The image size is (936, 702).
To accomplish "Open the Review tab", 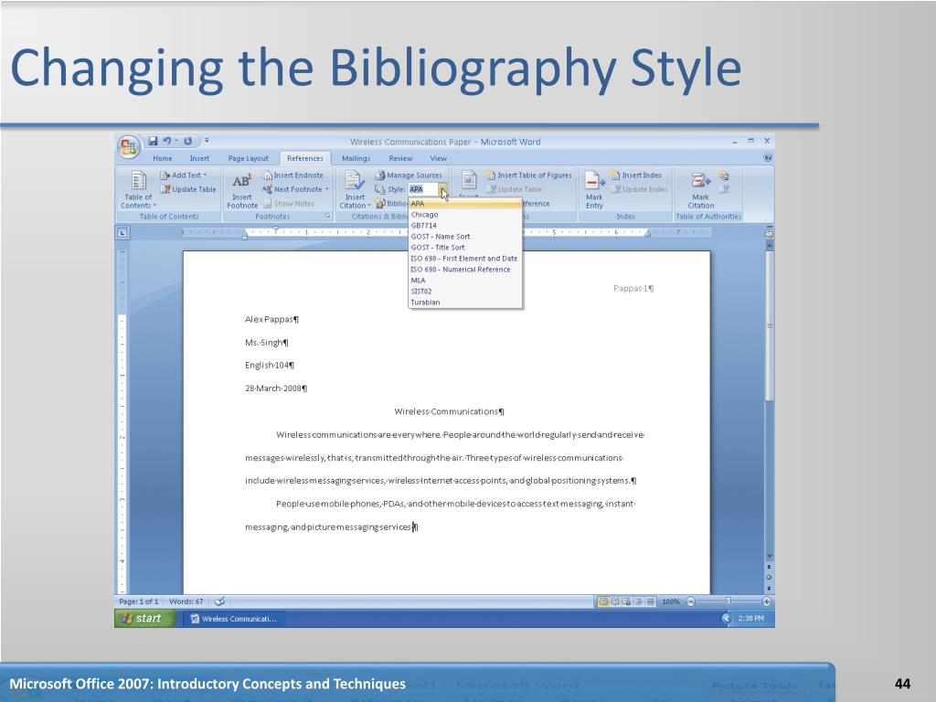I will click(x=400, y=158).
